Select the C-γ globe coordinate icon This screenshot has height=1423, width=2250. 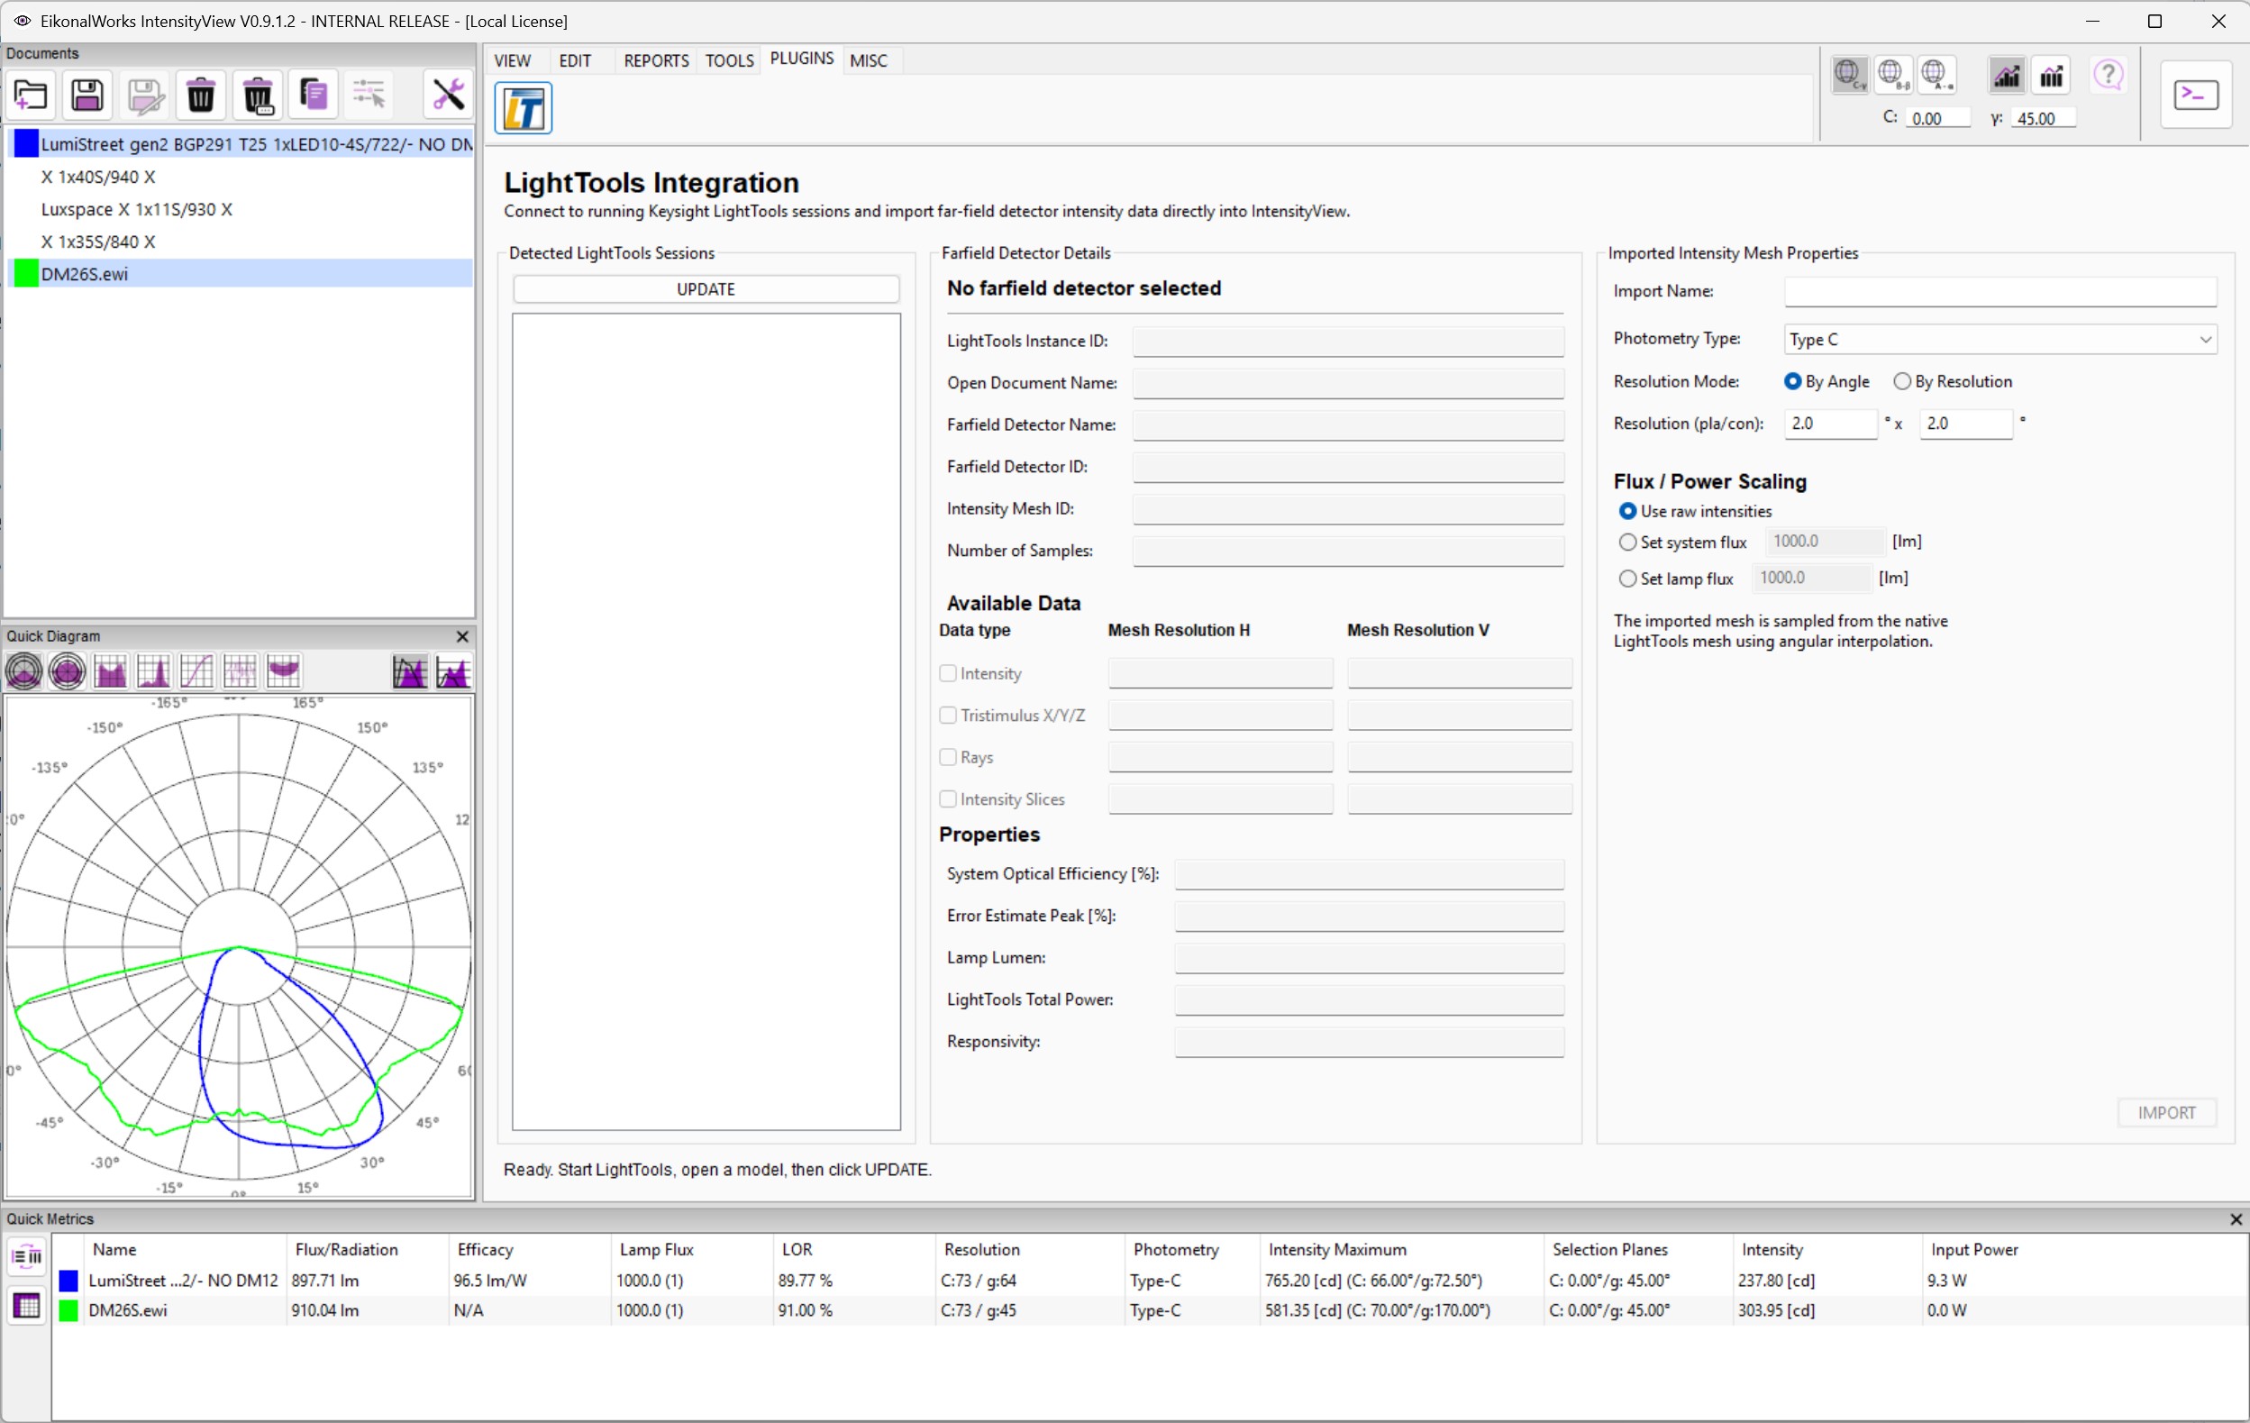pos(1849,75)
